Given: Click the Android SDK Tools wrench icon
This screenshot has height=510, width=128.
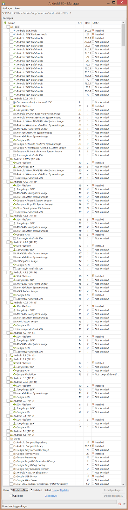Looking at the screenshot, I should pyautogui.click(x=14, y=31).
